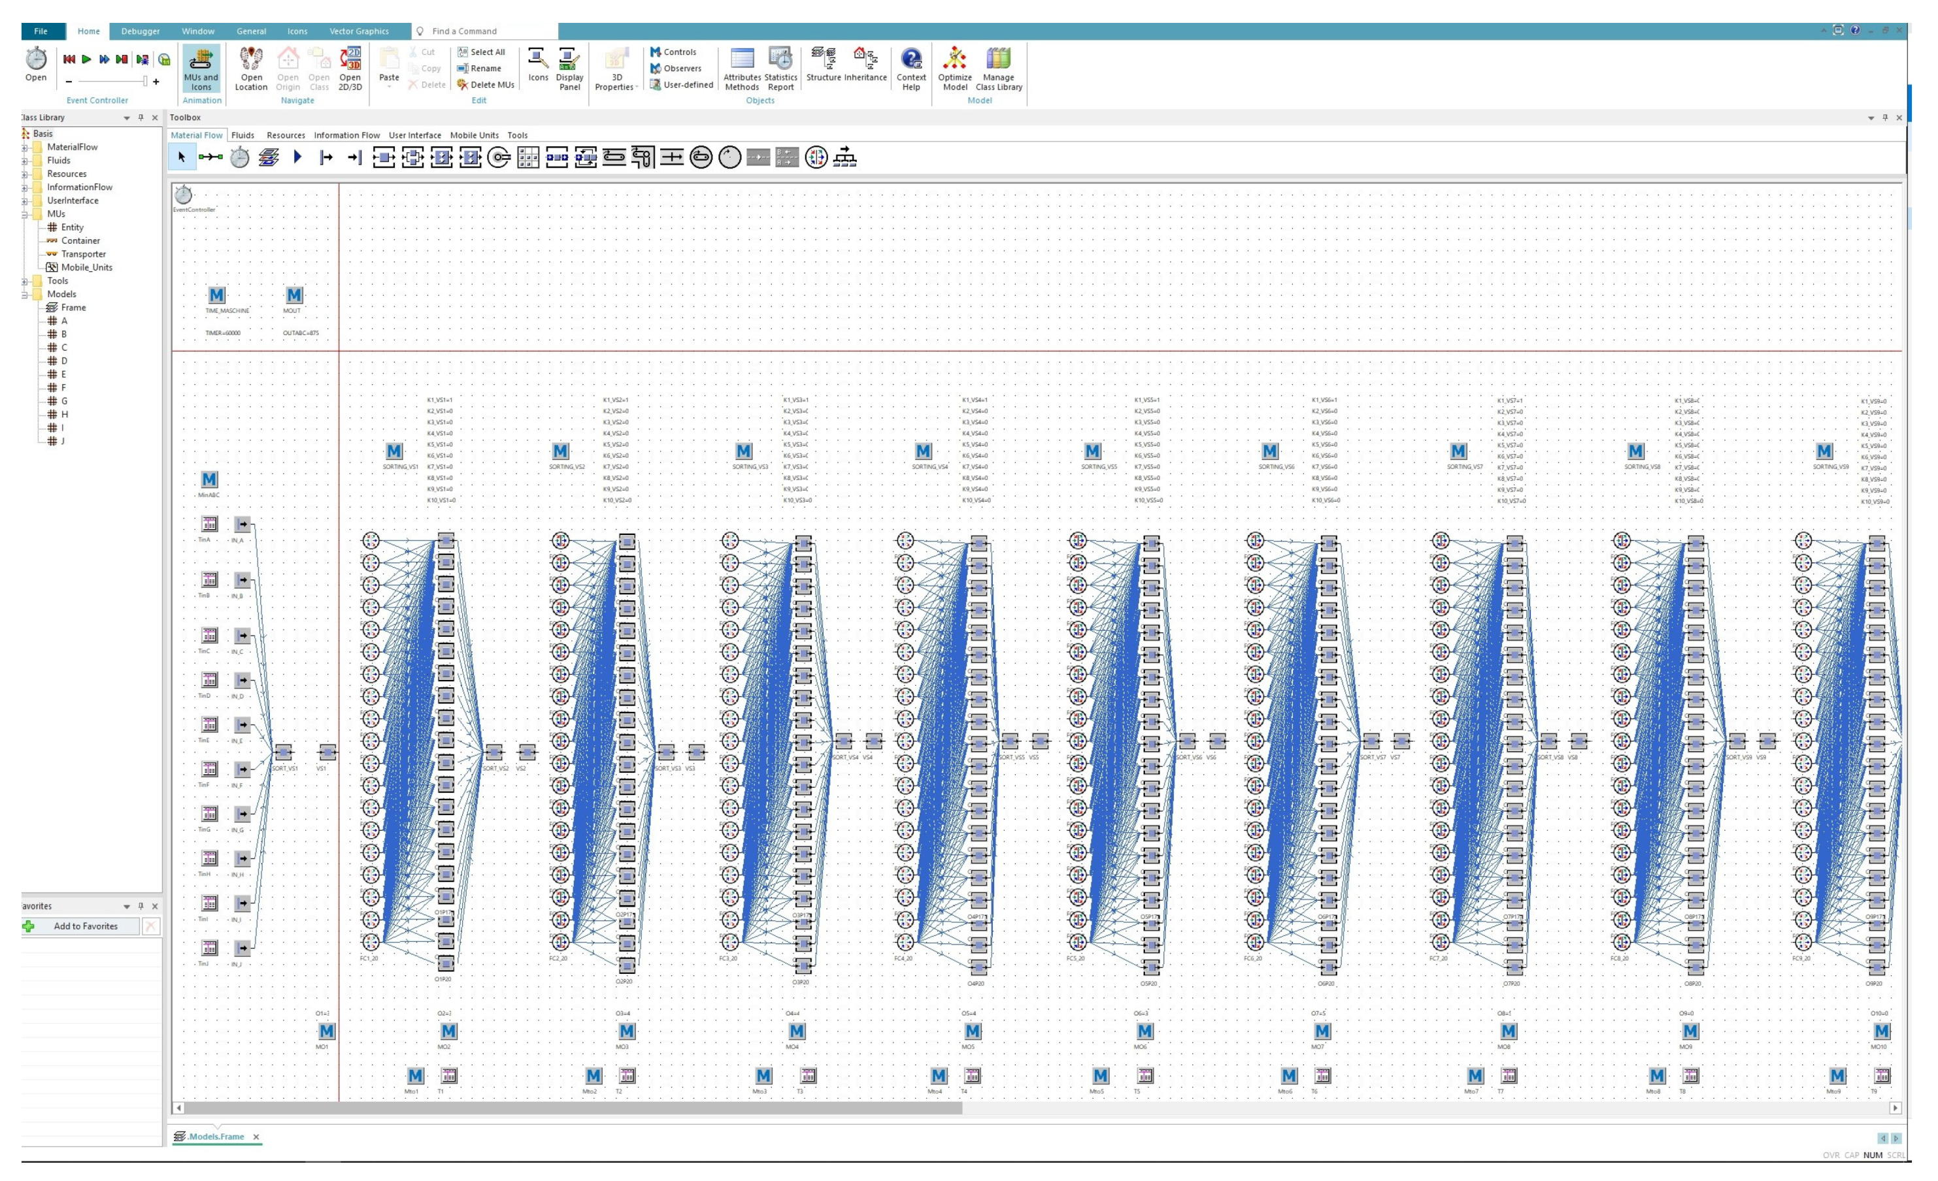The width and height of the screenshot is (1938, 1181).
Task: Select the Frame object in toolbox
Action: 268,158
